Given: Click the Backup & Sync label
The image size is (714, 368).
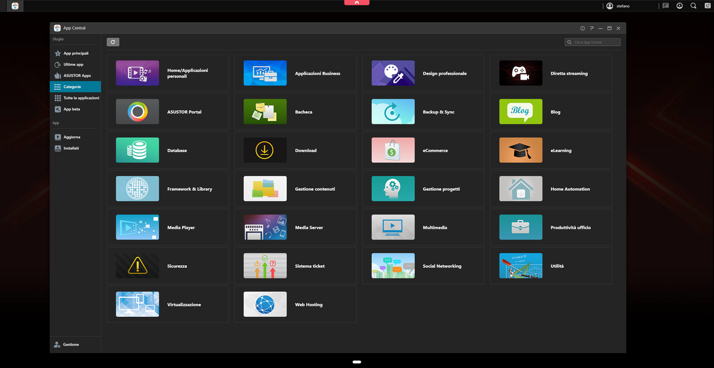Looking at the screenshot, I should pyautogui.click(x=439, y=112).
